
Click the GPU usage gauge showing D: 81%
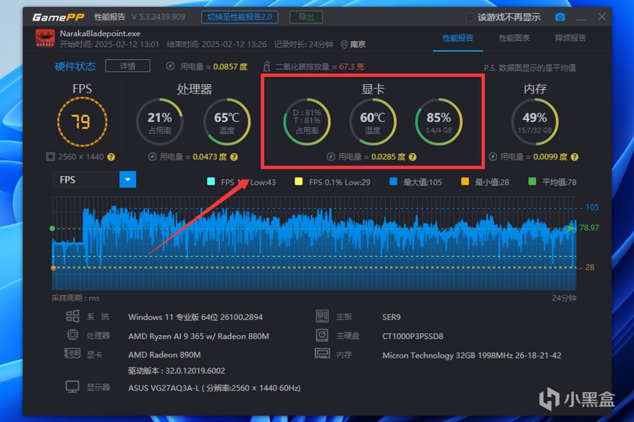pos(307,122)
